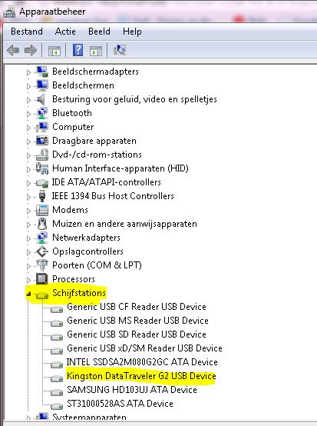Image resolution: width=317 pixels, height=426 pixels.
Task: Click the Muizen mouse category icon
Action: coord(42,224)
